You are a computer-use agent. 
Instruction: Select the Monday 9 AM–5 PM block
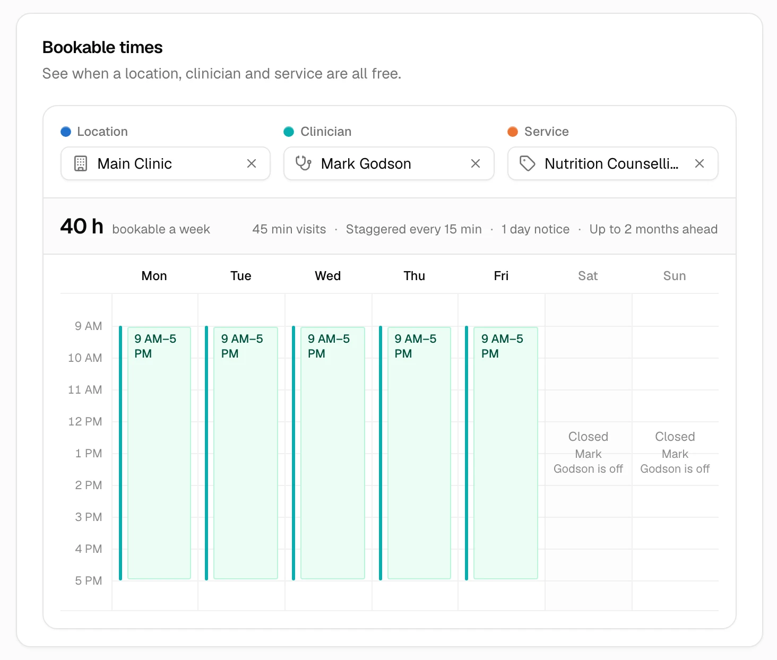pyautogui.click(x=159, y=453)
